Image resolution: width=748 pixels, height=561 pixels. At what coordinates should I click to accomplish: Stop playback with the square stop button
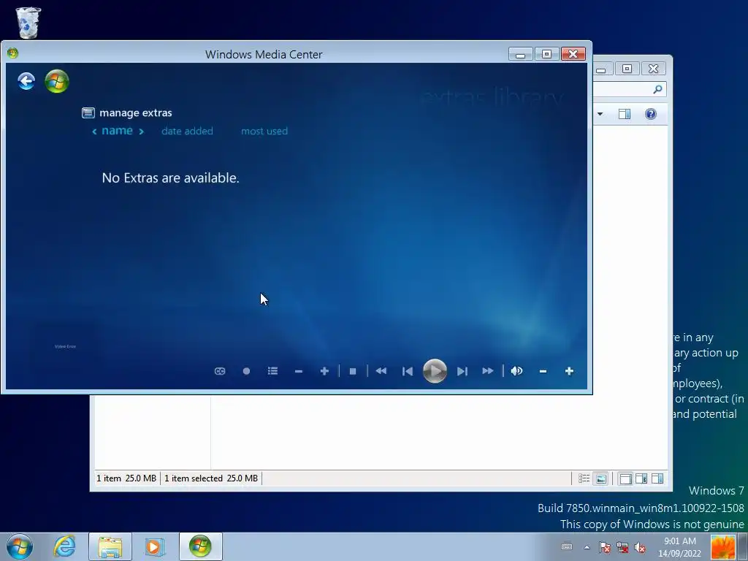[x=353, y=371]
